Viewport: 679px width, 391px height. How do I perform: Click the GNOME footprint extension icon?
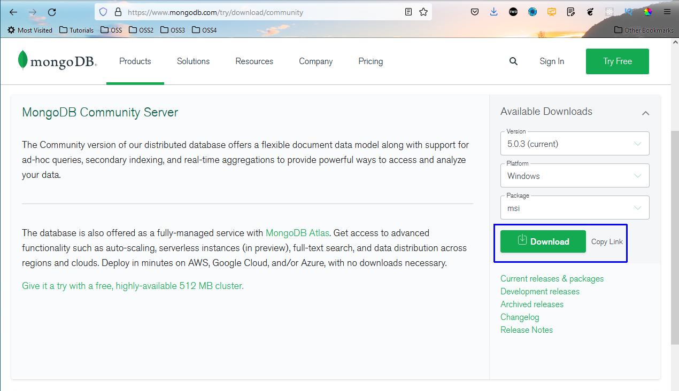coord(590,12)
